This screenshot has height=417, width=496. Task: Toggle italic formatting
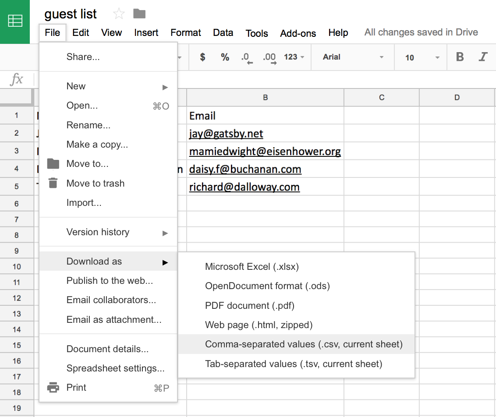click(483, 57)
